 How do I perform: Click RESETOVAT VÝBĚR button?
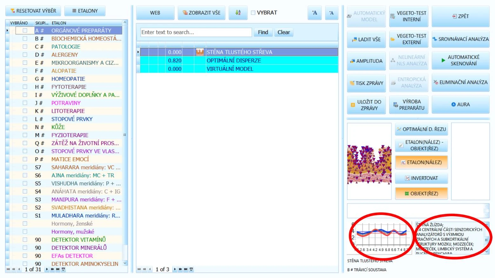point(33,11)
